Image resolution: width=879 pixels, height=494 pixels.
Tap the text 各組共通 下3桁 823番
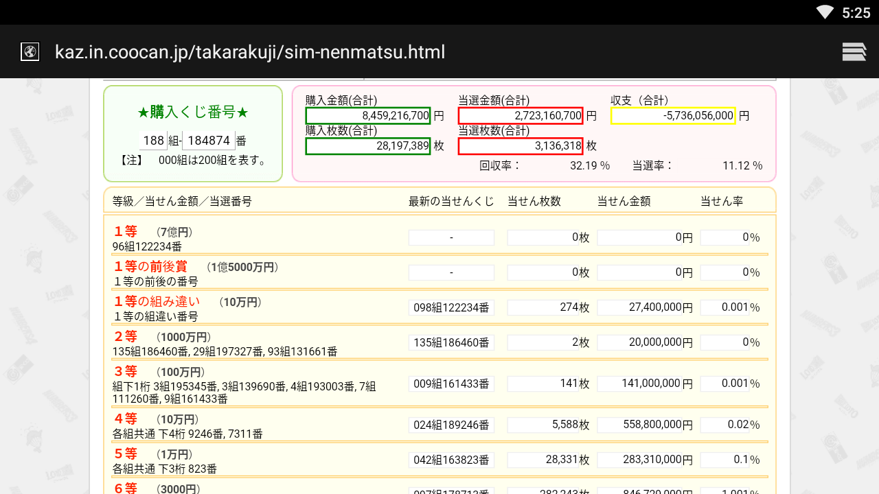(165, 469)
